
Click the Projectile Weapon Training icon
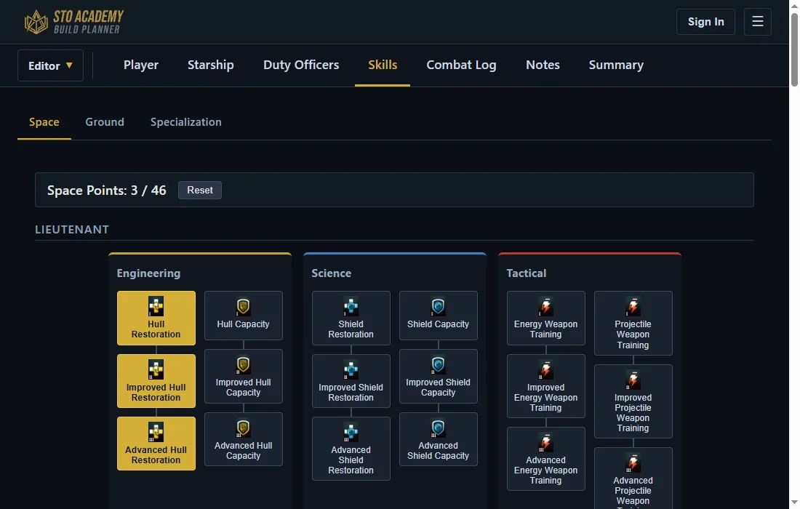pyautogui.click(x=633, y=307)
